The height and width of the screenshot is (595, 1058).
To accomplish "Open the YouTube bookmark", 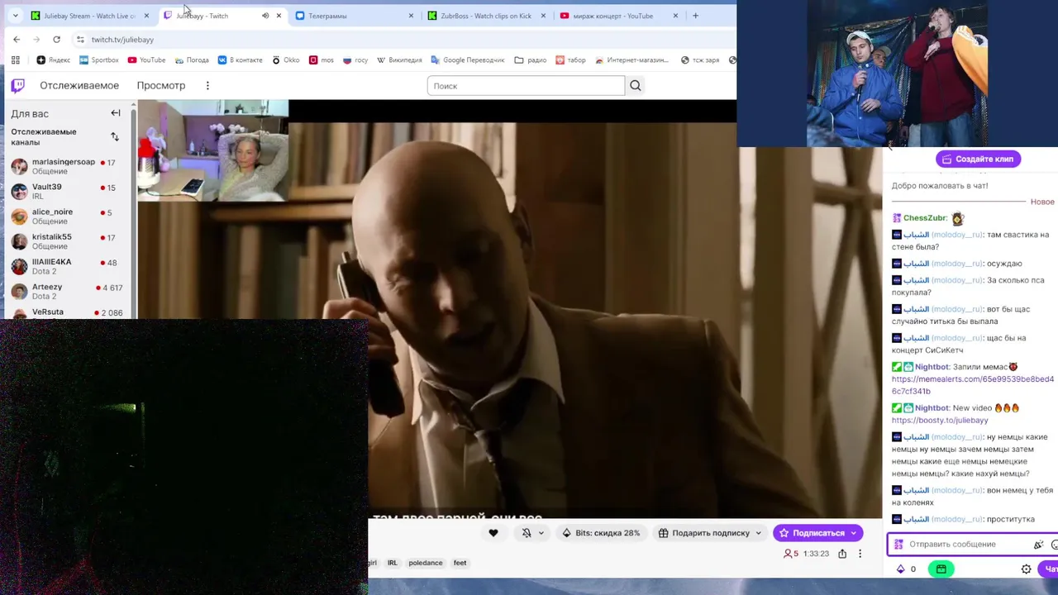I will [146, 60].
